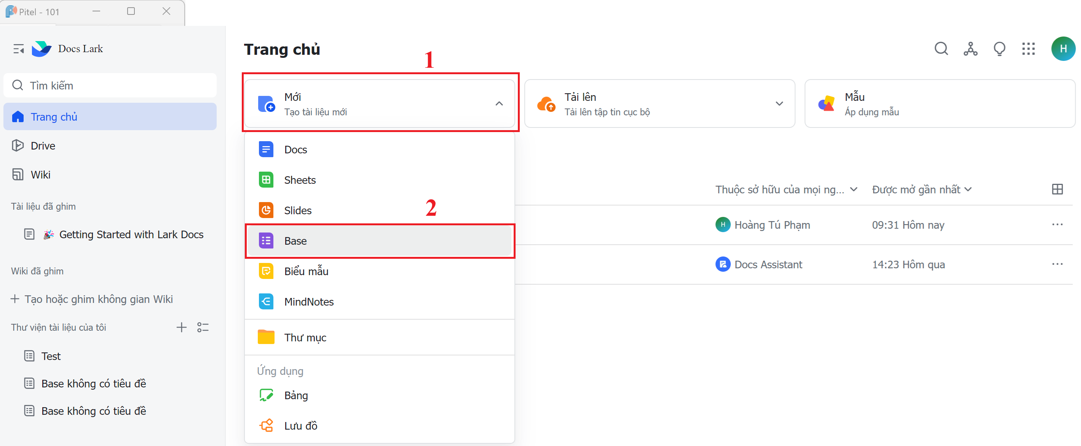Click the Mẫu templates button
1081x446 pixels.
(939, 104)
